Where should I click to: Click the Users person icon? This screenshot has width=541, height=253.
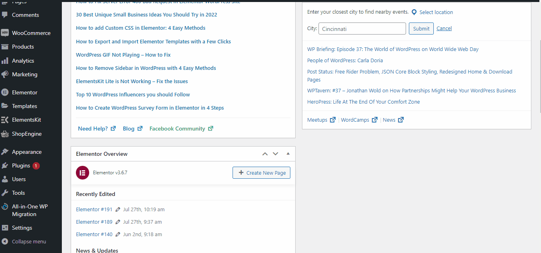coord(5,179)
